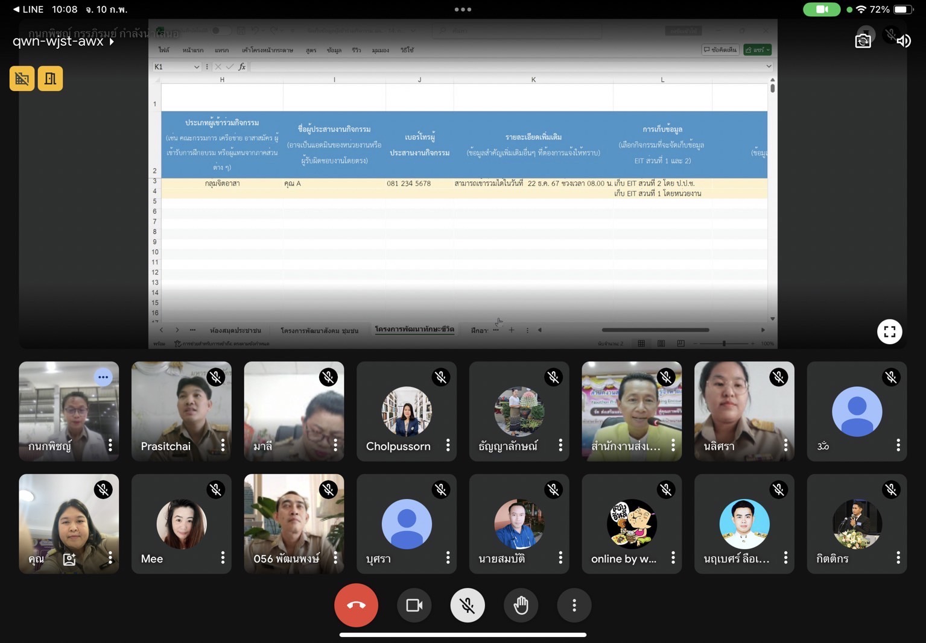Expand meeting details next to qwn-wjst-awx
The height and width of the screenshot is (643, 926).
pyautogui.click(x=111, y=42)
